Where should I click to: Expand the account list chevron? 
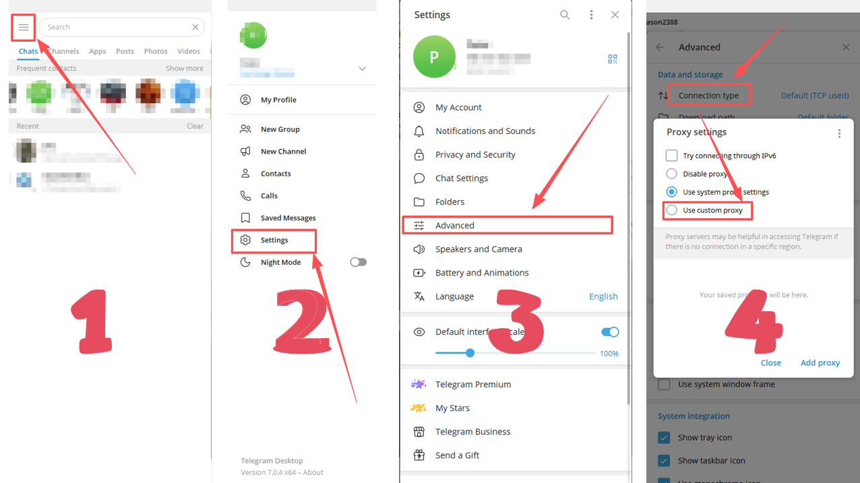362,69
